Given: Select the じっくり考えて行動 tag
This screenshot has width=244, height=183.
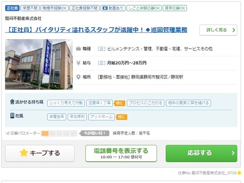Looking at the screenshot, I should coord(66,103).
